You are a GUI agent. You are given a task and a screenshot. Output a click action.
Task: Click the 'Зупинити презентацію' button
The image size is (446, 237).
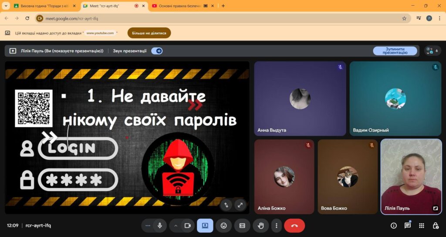click(395, 51)
